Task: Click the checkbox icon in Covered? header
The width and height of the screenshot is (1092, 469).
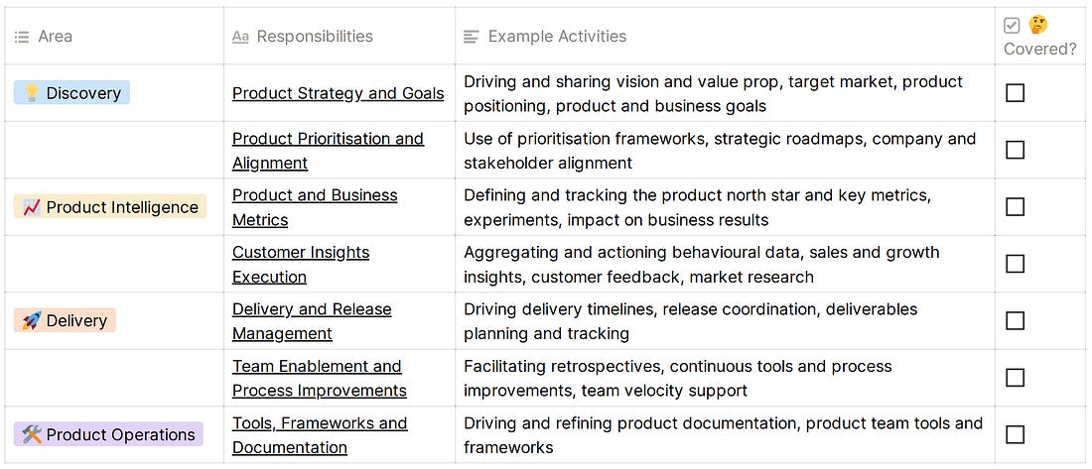Action: click(x=1012, y=26)
